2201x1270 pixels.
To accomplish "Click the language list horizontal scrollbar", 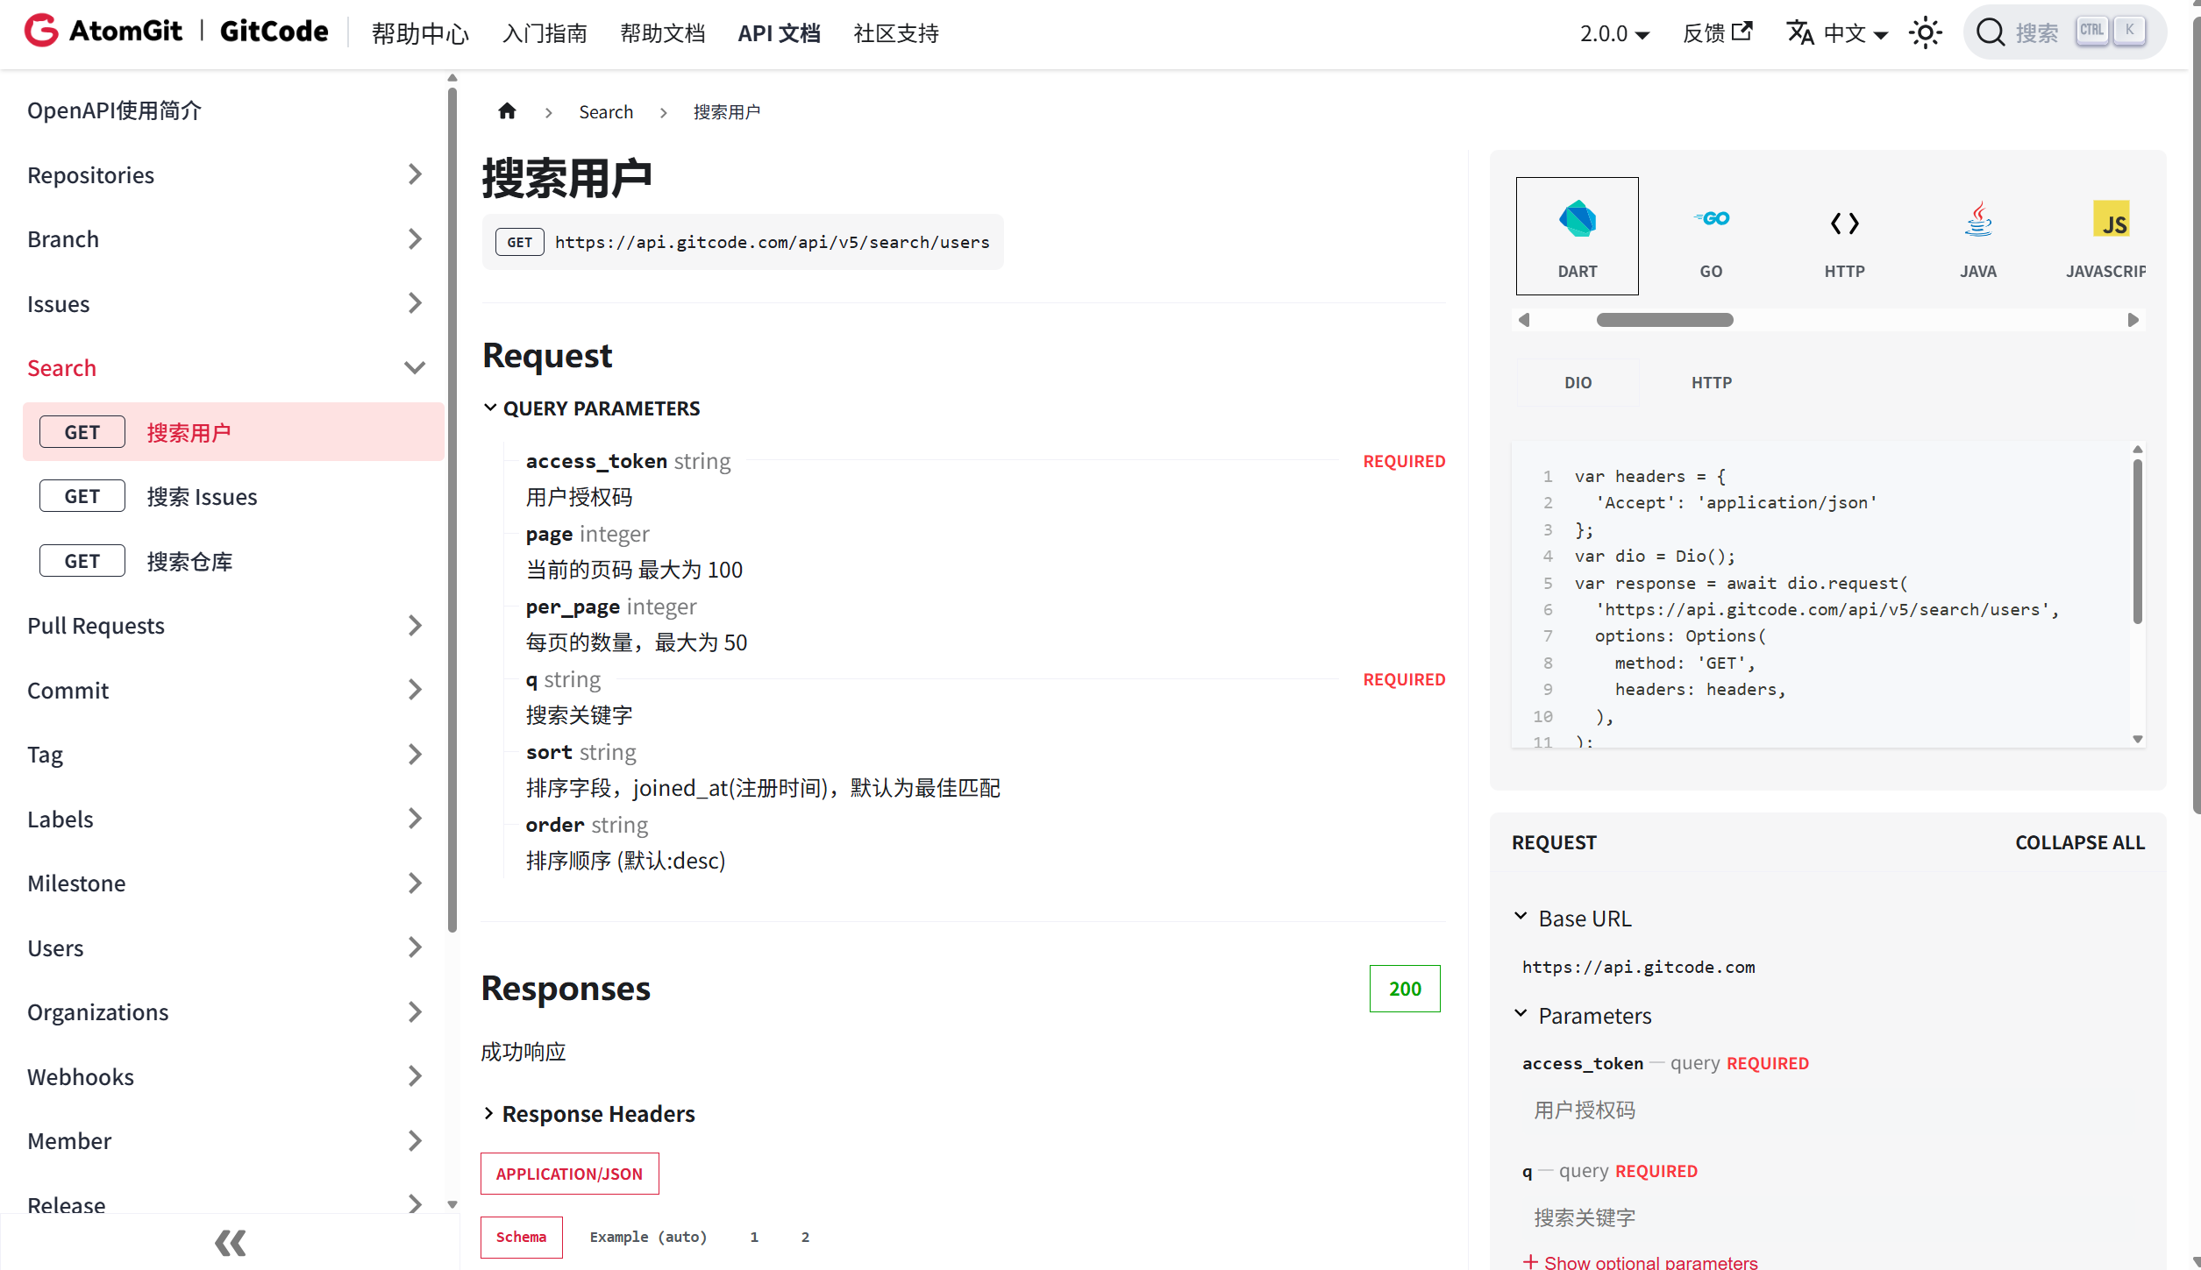I will [1664, 320].
